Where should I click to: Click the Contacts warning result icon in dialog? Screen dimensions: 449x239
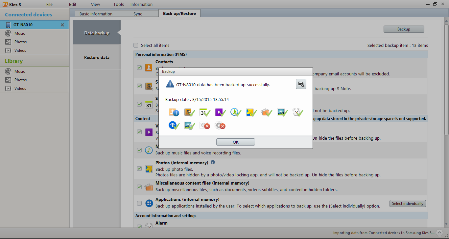point(174,112)
